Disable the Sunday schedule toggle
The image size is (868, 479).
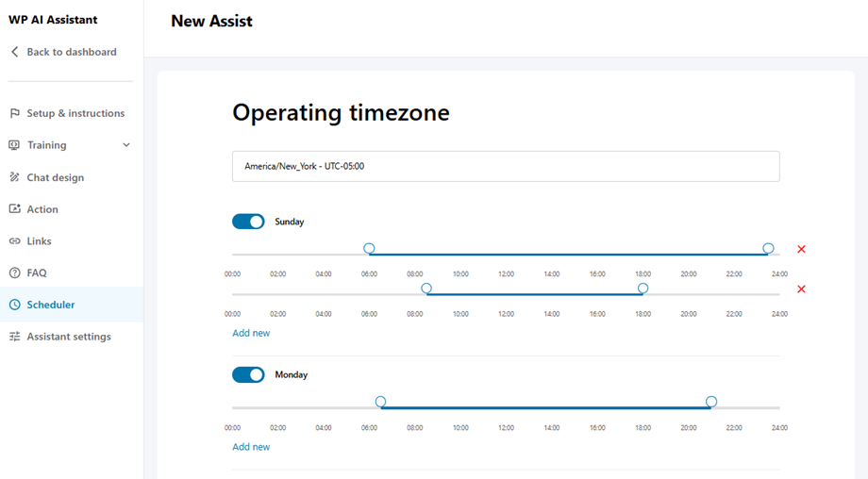pyautogui.click(x=248, y=222)
